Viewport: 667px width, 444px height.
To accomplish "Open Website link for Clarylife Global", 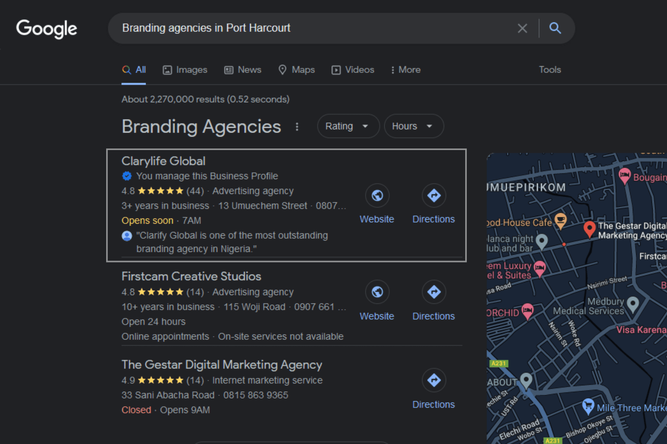I will (x=377, y=219).
